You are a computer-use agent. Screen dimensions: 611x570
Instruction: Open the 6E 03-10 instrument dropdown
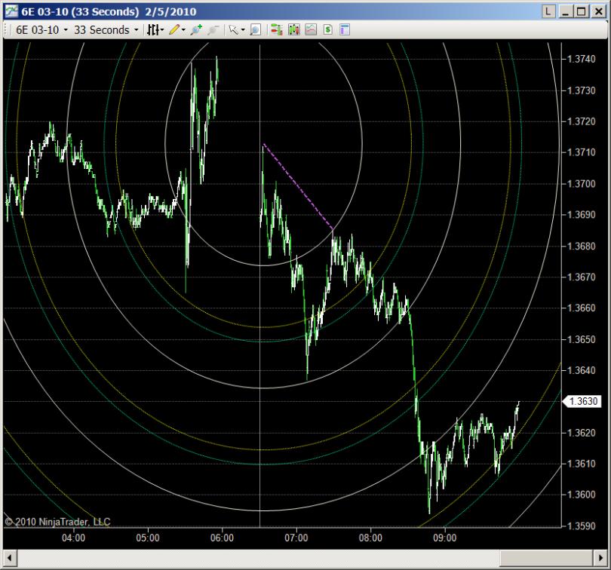(41, 30)
